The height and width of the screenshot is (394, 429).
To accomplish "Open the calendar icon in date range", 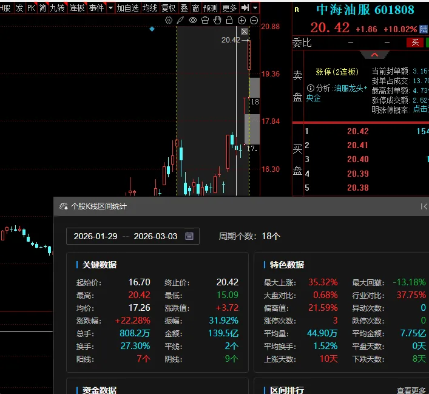I will click(x=189, y=236).
